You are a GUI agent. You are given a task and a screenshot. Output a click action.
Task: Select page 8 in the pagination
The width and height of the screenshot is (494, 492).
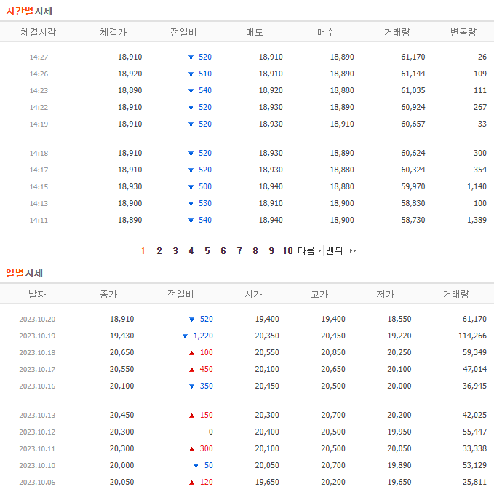coord(255,251)
